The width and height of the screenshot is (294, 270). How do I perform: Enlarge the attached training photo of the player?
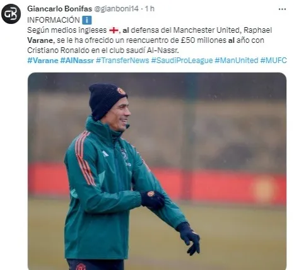(x=157, y=171)
